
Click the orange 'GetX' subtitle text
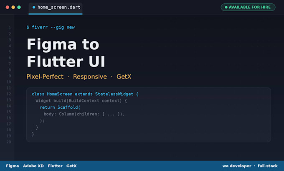tap(124, 77)
